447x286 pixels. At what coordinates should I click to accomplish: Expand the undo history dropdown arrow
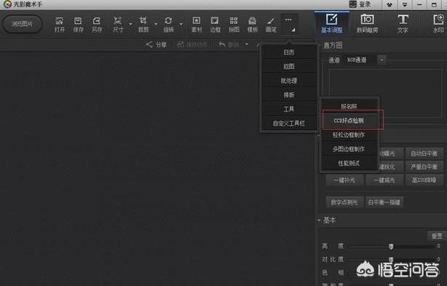pyautogui.click(x=247, y=44)
